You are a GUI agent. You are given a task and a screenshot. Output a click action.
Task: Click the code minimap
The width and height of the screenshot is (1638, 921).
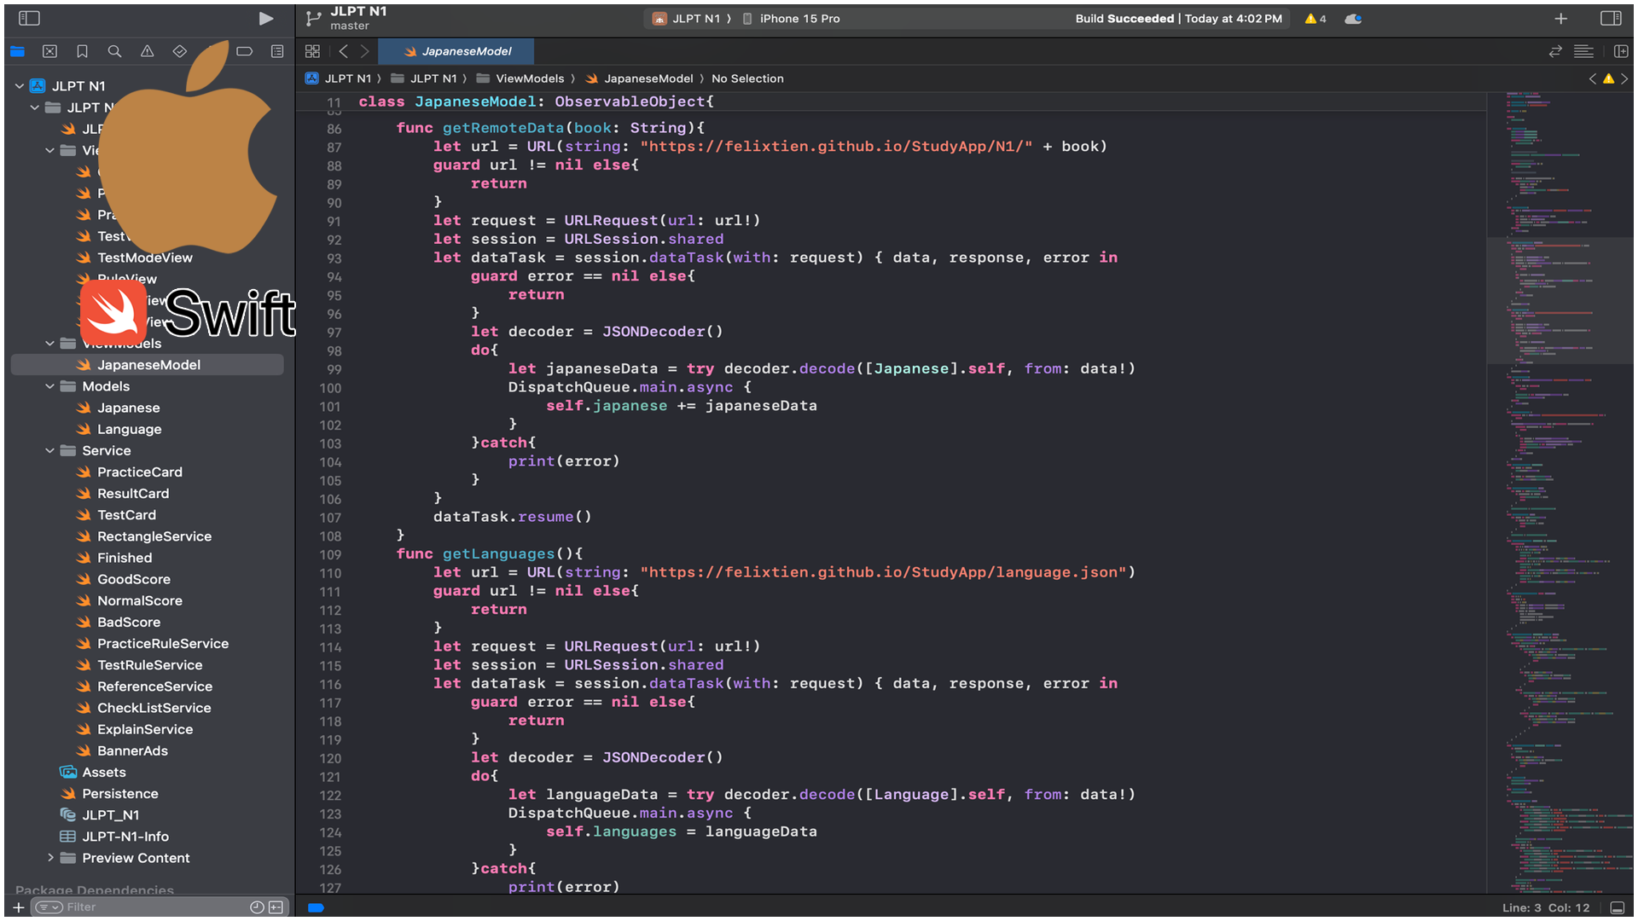click(x=1560, y=493)
